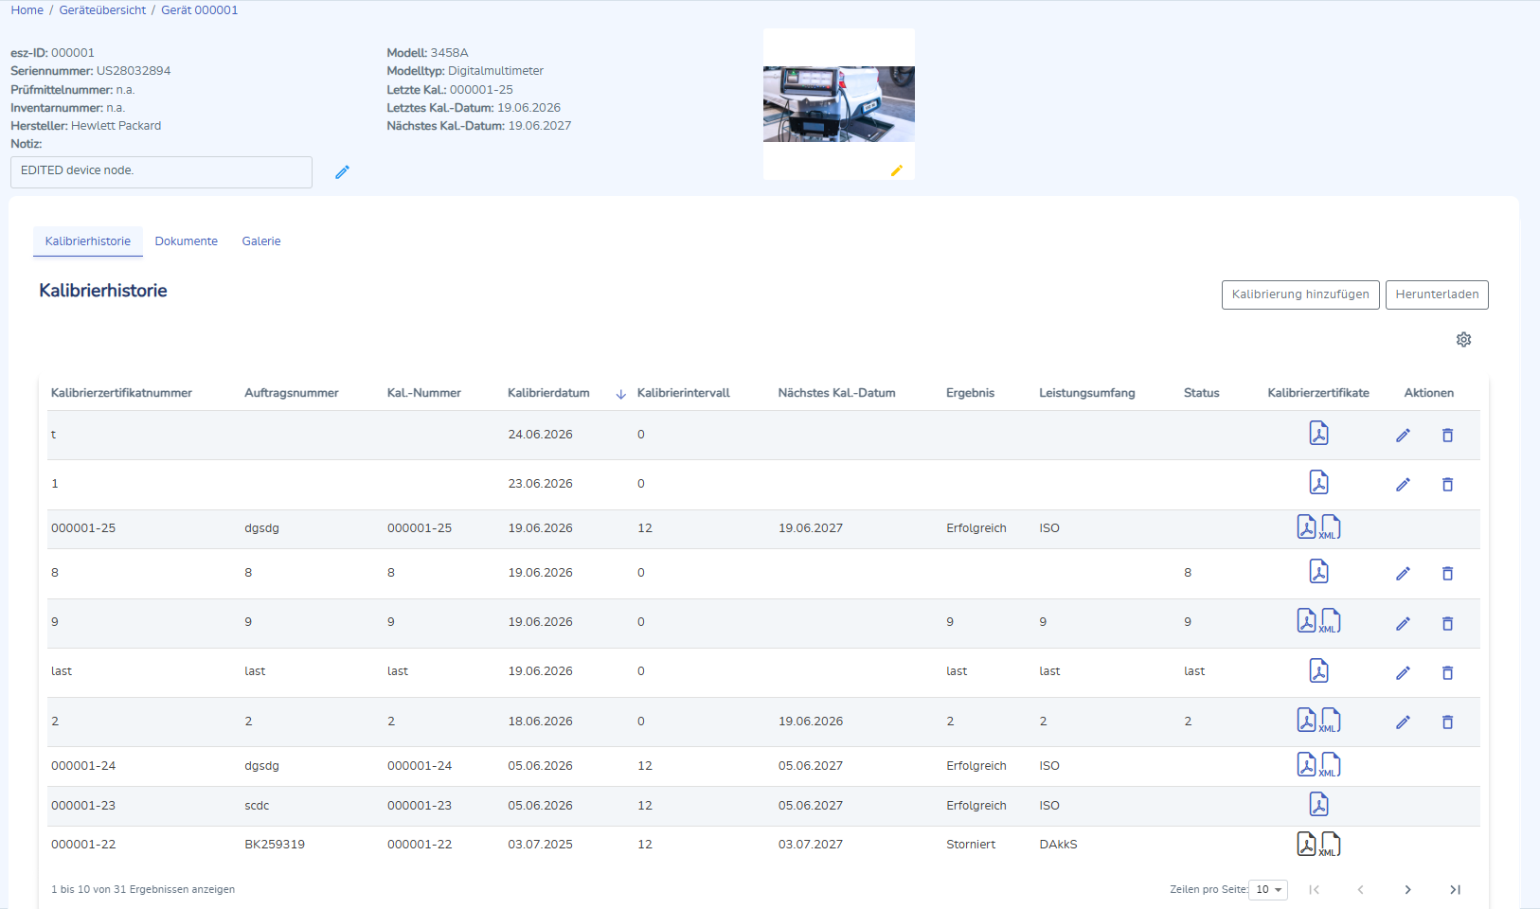Click Kalibrierung hinzufügen button
Screen dimensions: 1540x909
coord(1300,294)
